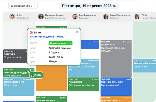
Task: Click Аліна's avatar photo
Action: coord(12,17)
